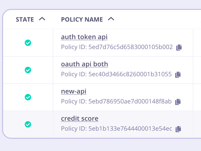Click active state icon for auth token api
Viewport: 201px width, 151px height.
[28, 43]
